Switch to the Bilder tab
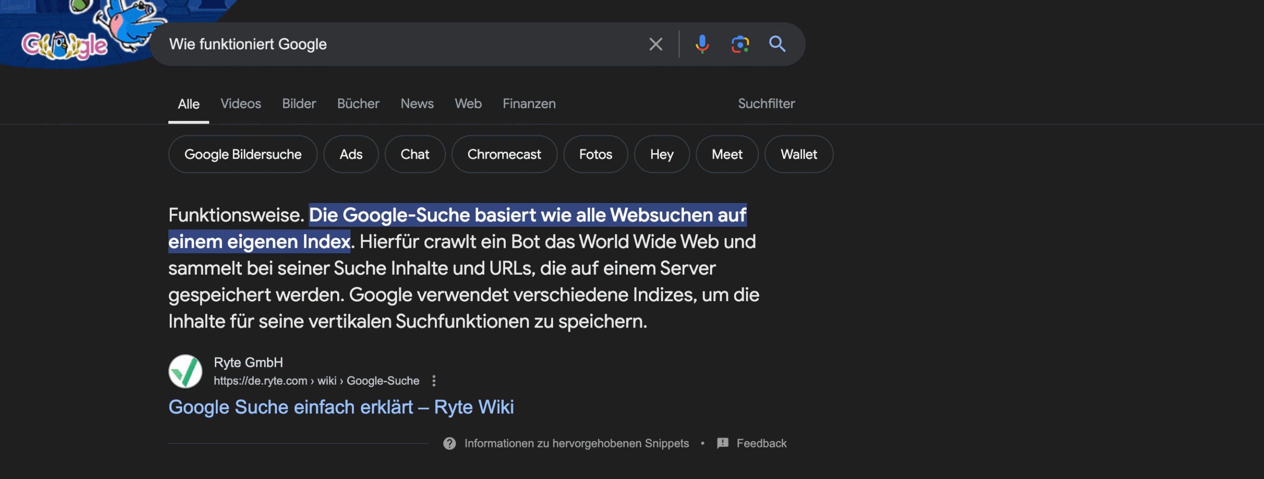Viewport: 1264px width, 479px height. click(299, 104)
